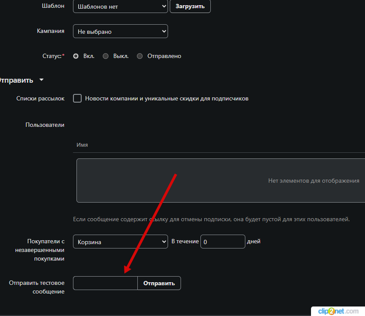Collapse the Отправить section using the triangle arrow

[x=41, y=80]
